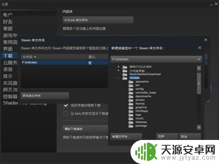The image size is (219, 164).
Task: Select the 界面 settings category
Action: click(x=8, y=49)
